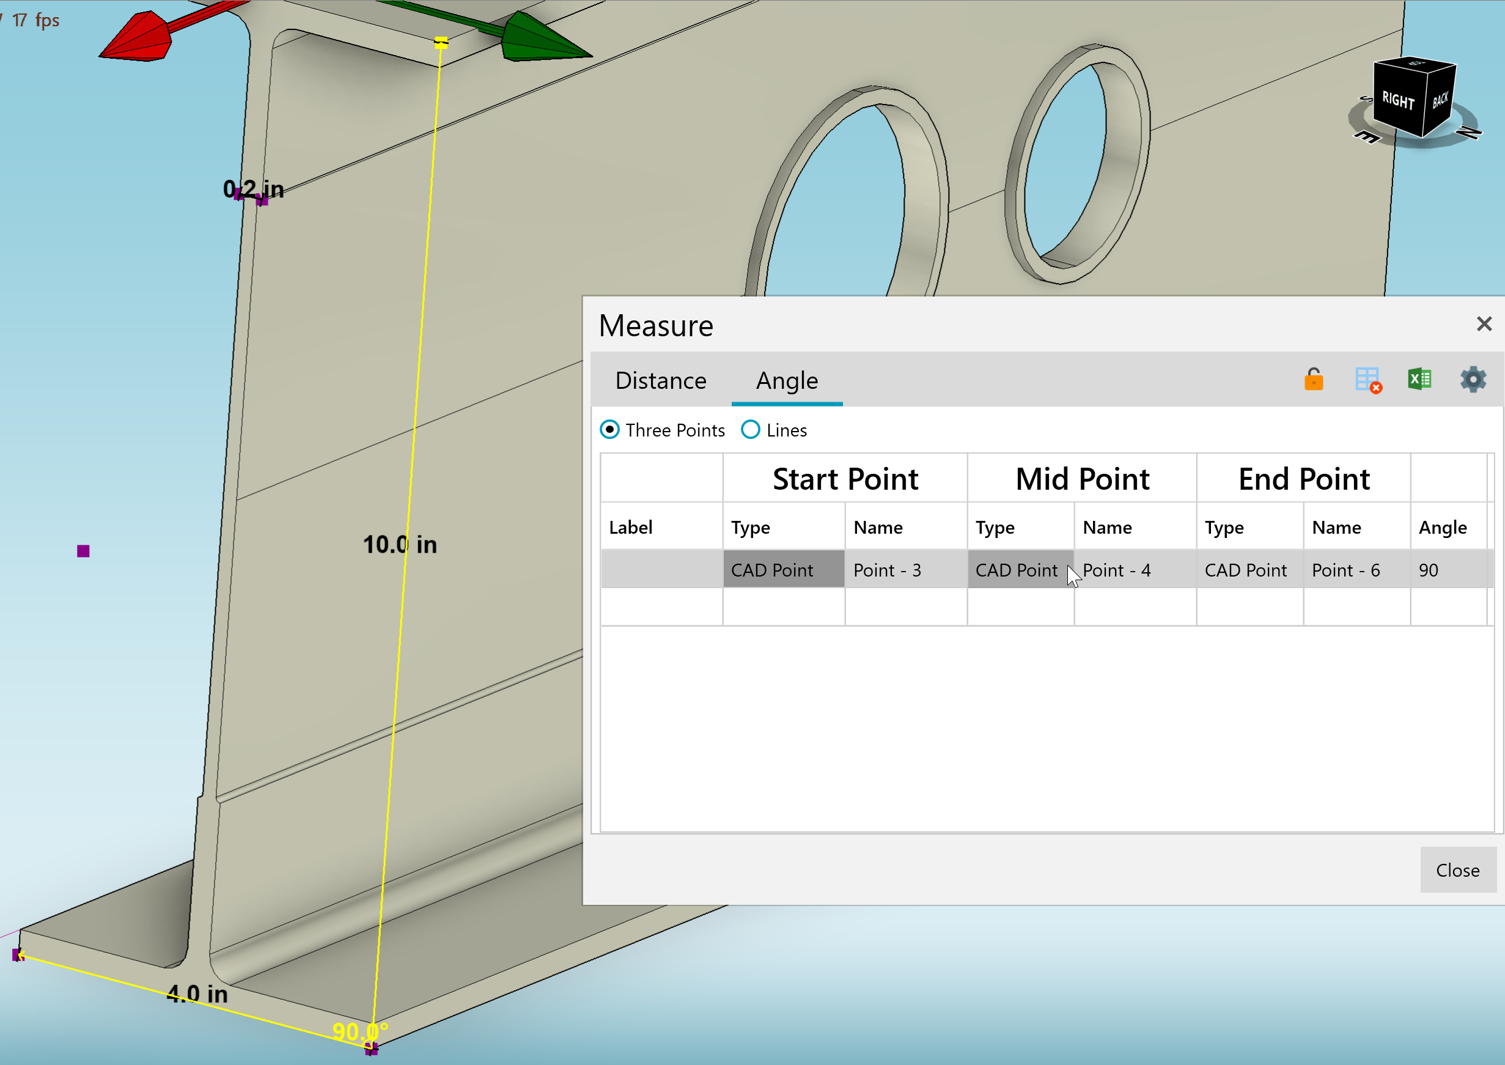Click the 90.0° angle annotation
The image size is (1505, 1065).
tap(360, 1031)
